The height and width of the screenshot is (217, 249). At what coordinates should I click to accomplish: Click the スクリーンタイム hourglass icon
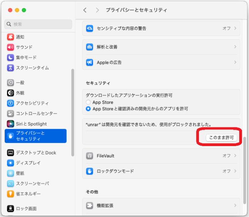click(x=11, y=68)
